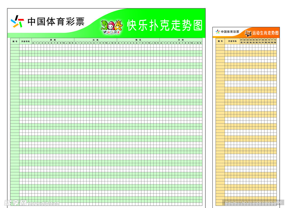The width and height of the screenshot is (287, 208).
Task: Click column J under 方块
Action: (195, 43)
